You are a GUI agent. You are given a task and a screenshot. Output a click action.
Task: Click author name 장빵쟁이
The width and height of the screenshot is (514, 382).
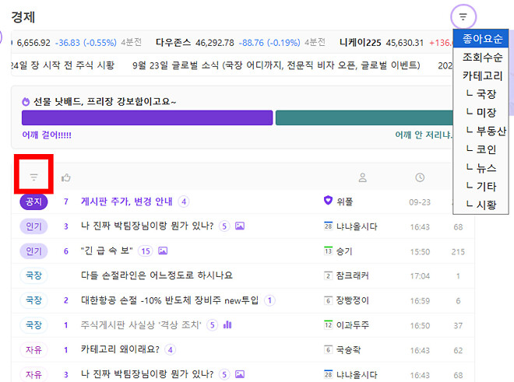point(352,300)
